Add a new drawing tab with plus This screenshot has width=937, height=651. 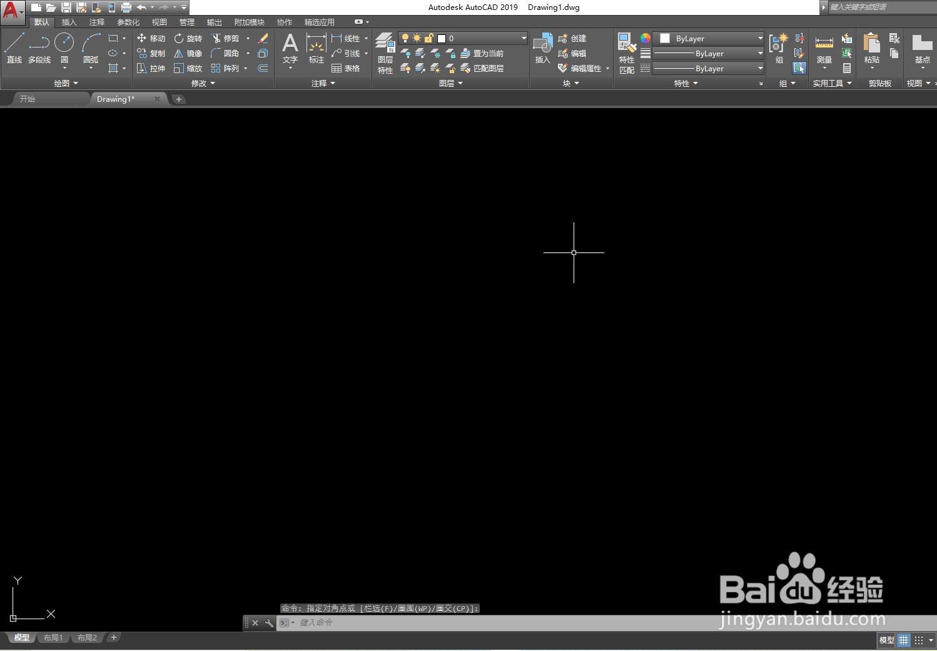tap(178, 99)
